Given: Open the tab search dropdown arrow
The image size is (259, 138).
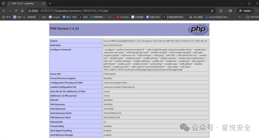Looking at the screenshot, I should (x=3, y=3).
